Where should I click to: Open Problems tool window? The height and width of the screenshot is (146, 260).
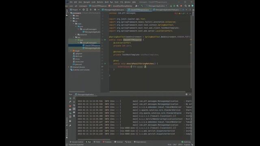(107, 142)
